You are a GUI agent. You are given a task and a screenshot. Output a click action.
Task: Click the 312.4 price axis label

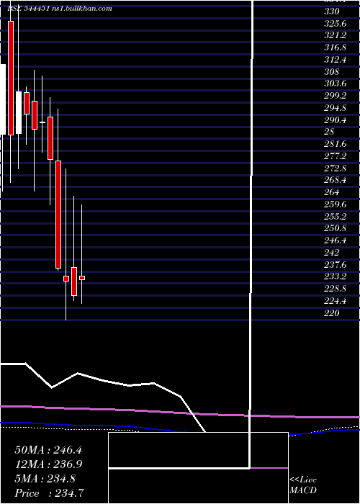(x=335, y=60)
